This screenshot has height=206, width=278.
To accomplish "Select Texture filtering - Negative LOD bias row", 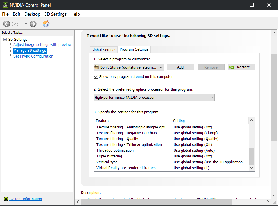I will click(x=171, y=133).
